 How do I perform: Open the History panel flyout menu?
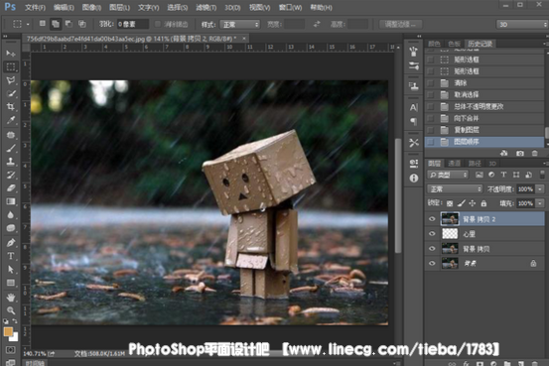click(545, 44)
